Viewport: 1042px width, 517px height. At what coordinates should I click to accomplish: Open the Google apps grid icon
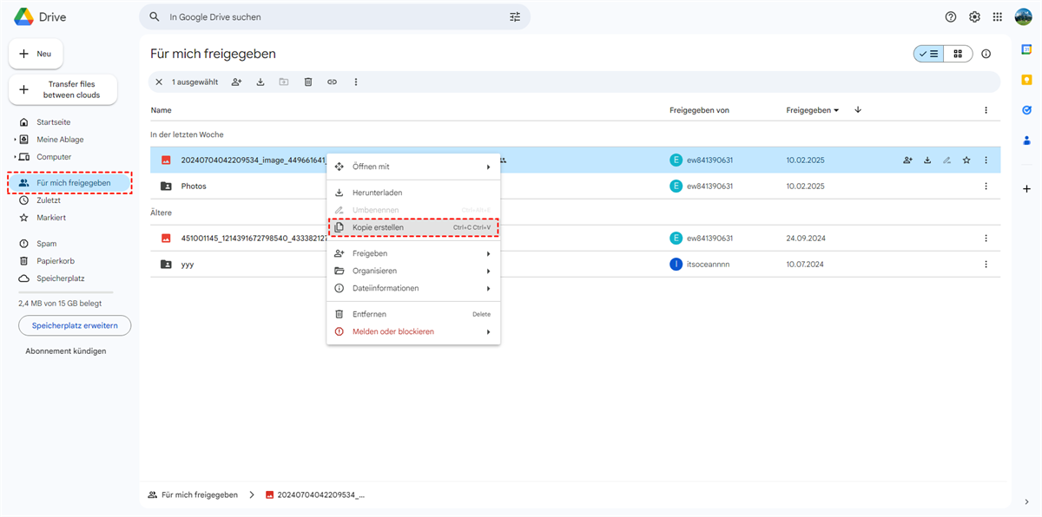pos(998,17)
